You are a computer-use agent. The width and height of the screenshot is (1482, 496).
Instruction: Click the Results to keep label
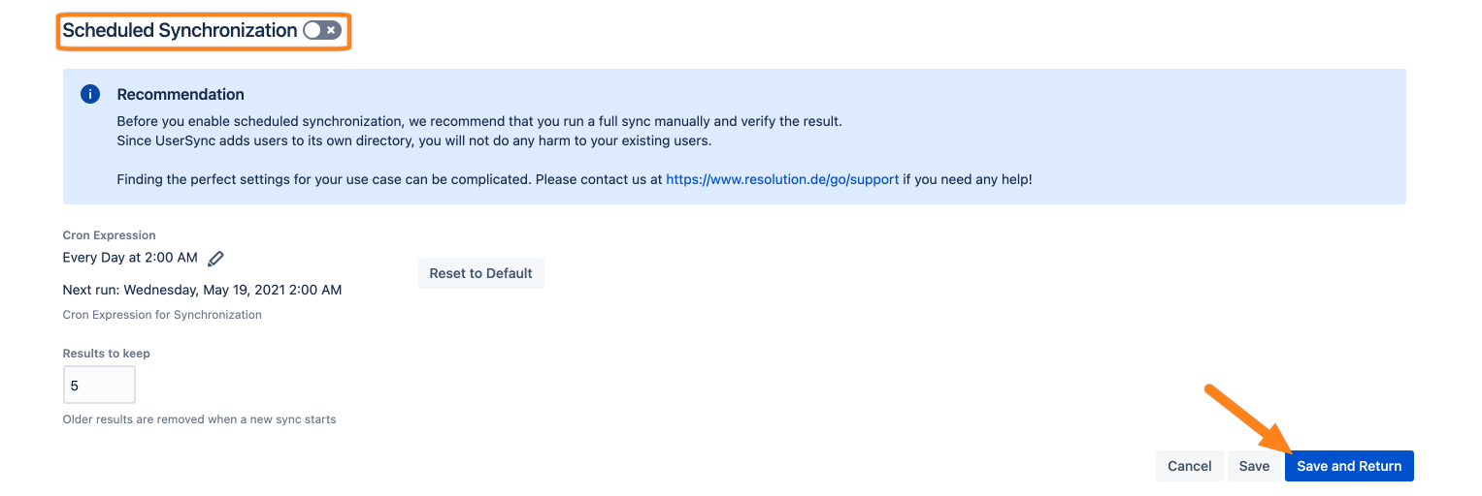(x=107, y=354)
